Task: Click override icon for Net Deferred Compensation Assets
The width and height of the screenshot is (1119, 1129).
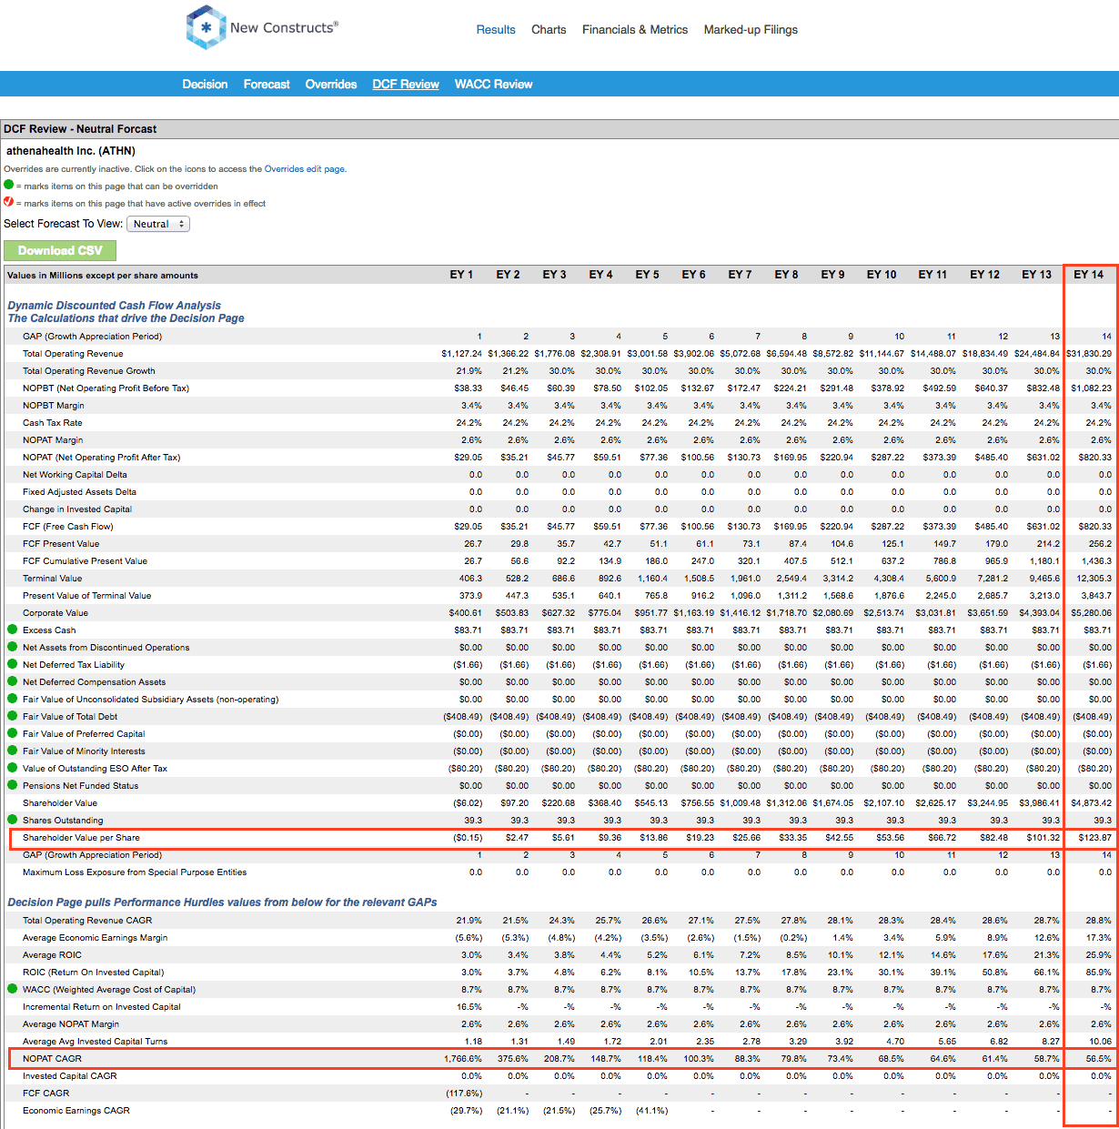Action: pyautogui.click(x=13, y=681)
